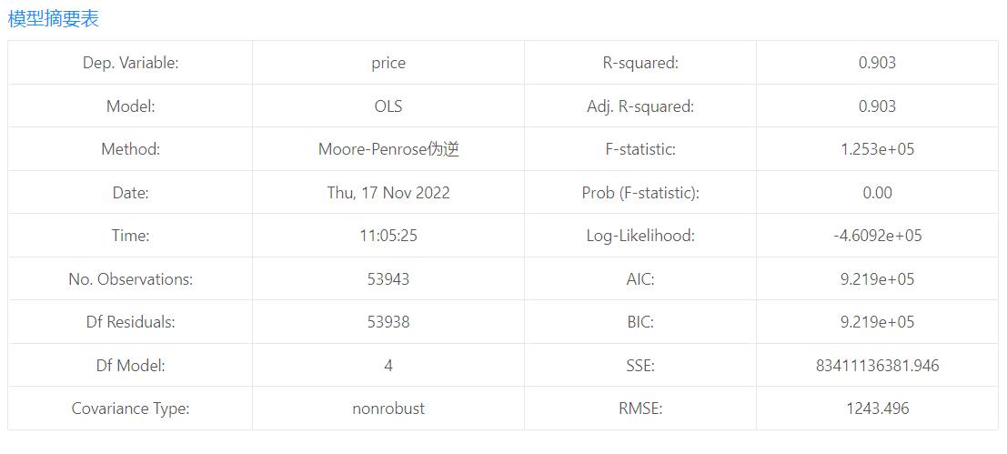The image size is (1007, 454).
Task: Click the 'Moore-Penrose伪逆' method cell
Action: (388, 149)
